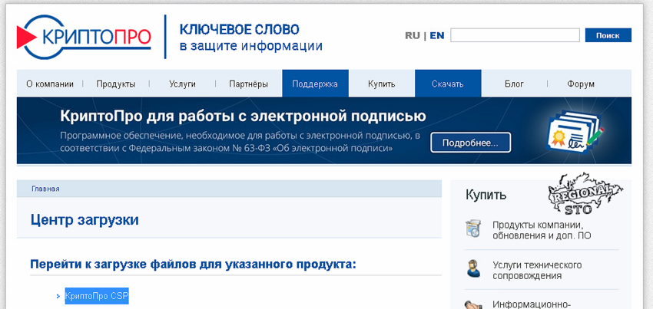Click the products and updates icon
The height and width of the screenshot is (309, 653).
473,229
